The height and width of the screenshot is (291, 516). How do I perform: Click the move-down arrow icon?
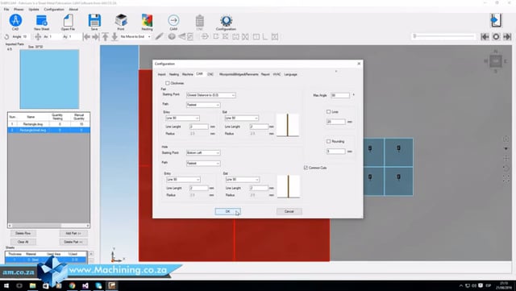[114, 36]
